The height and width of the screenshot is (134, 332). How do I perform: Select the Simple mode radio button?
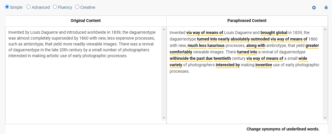[x=7, y=7]
